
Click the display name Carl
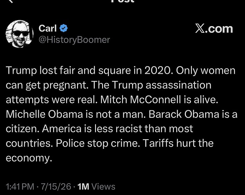pos(47,28)
